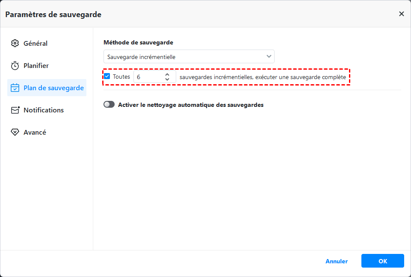Open the Général settings section

[47, 43]
